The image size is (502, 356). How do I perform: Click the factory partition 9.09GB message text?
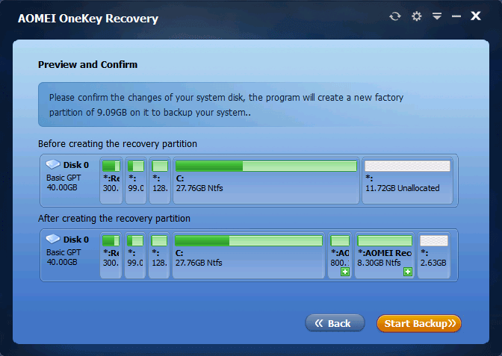[226, 105]
